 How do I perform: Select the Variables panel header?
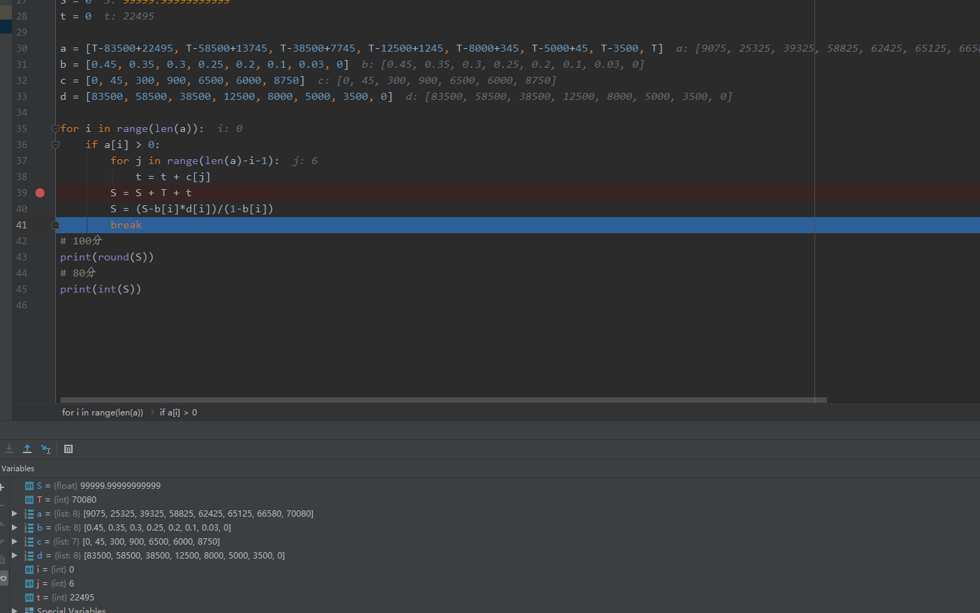pos(17,468)
